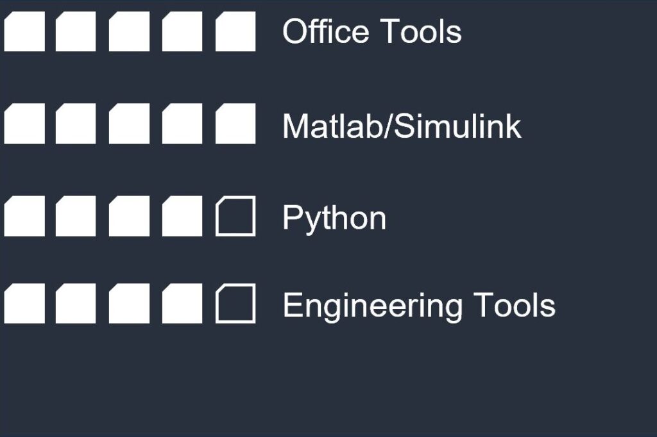The image size is (657, 437).
Task: Click the first Office Tools rating square
Action: coord(24,31)
